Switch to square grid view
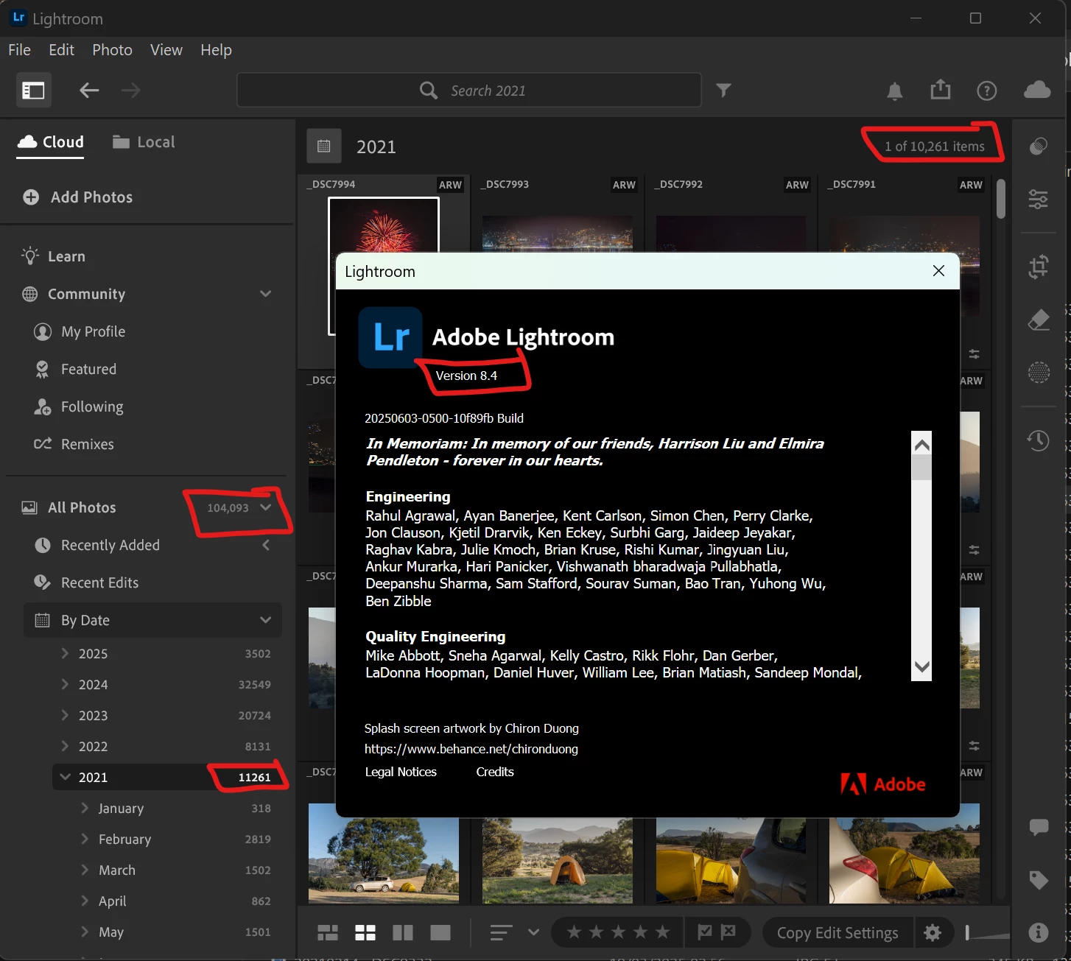 click(x=365, y=933)
